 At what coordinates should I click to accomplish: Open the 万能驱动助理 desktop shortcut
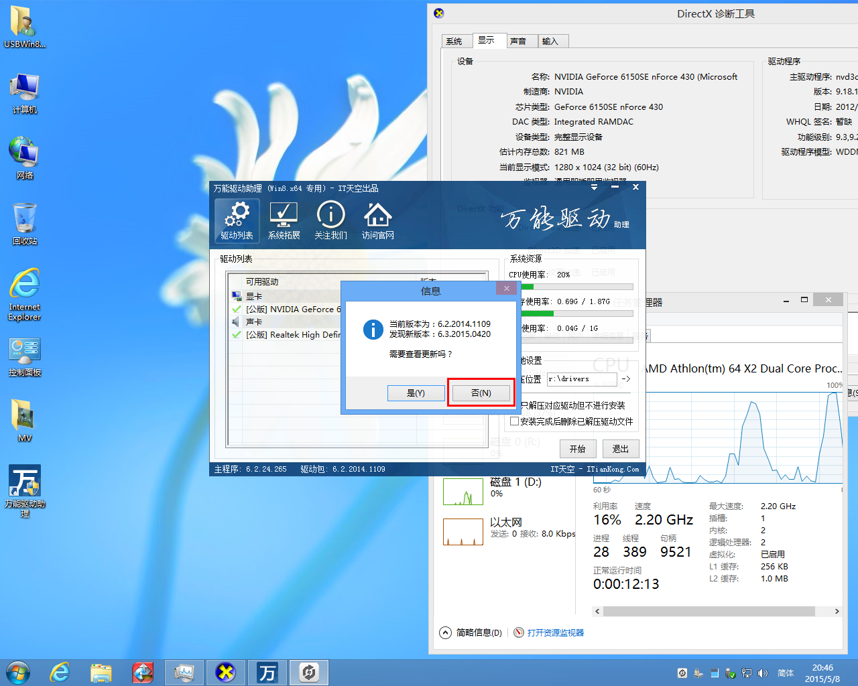25,490
